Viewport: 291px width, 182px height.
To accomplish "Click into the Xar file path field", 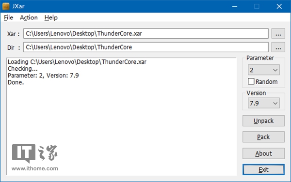I will 146,33.
